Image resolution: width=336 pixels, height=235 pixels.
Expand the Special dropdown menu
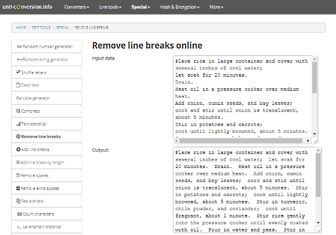tap(141, 7)
